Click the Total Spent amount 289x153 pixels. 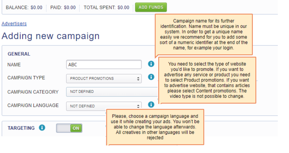123,8
